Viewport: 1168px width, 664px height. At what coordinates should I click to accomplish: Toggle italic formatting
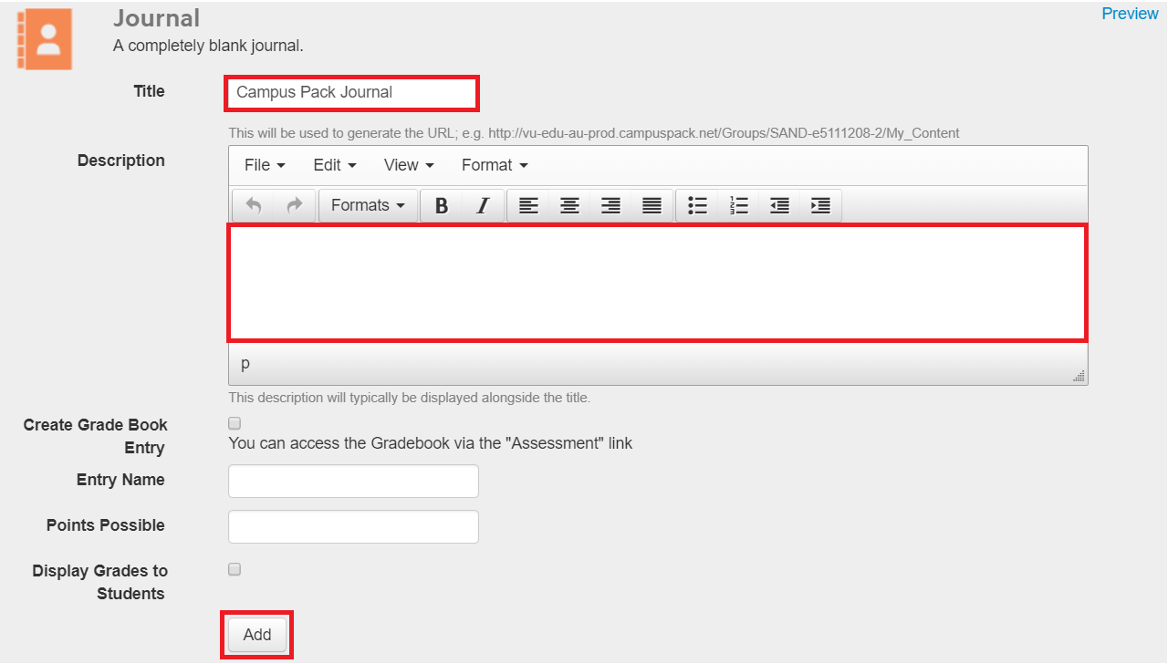483,205
